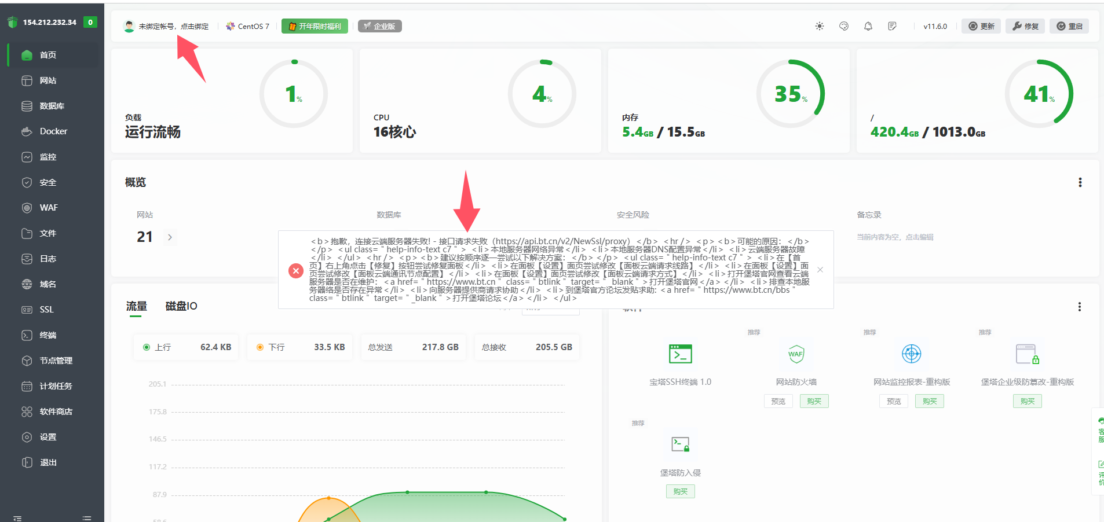The height and width of the screenshot is (522, 1104).
Task: Switch to the 磁盘IO tab
Action: point(181,306)
